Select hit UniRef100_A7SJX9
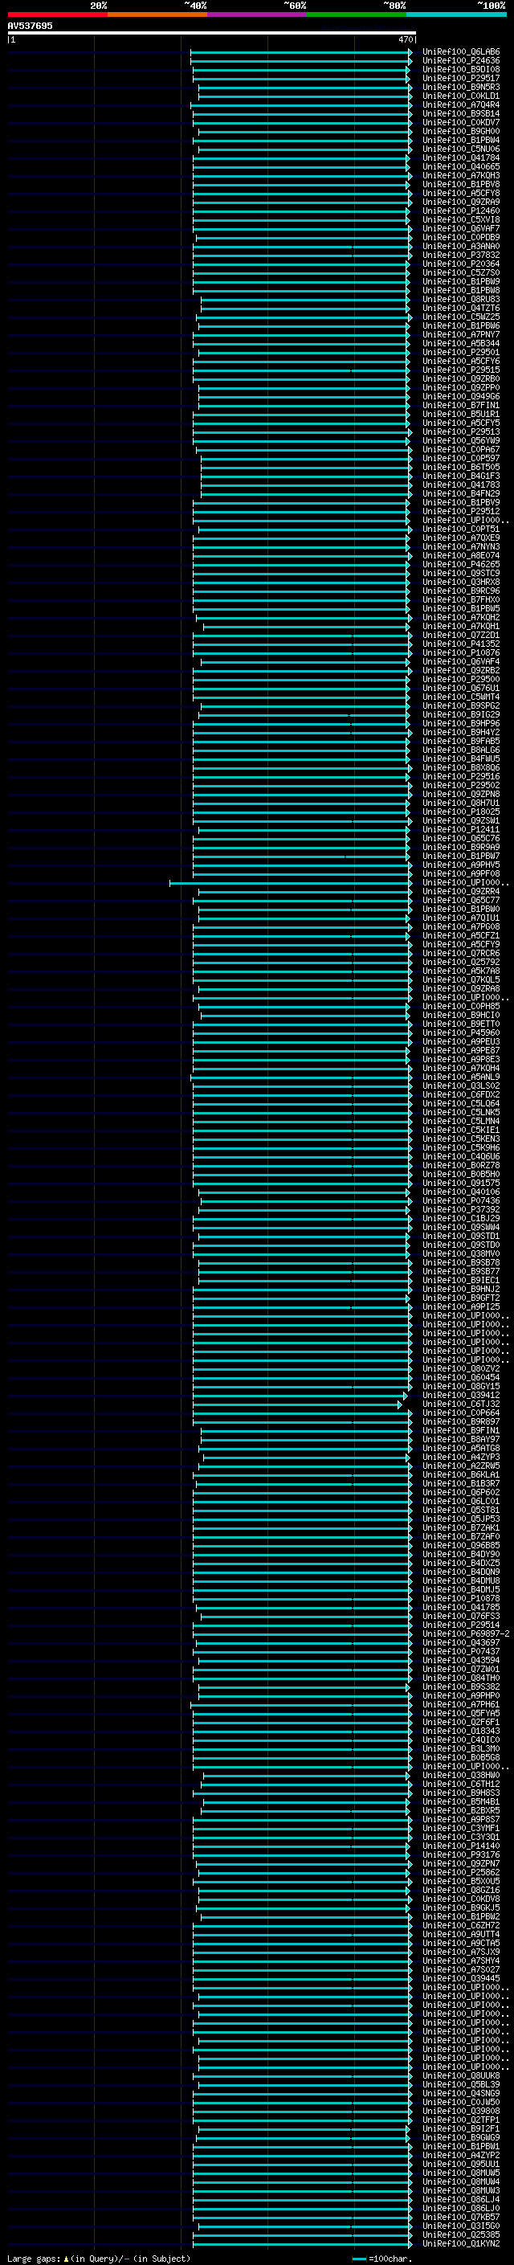This screenshot has height=2265, width=514. (x=461, y=1952)
